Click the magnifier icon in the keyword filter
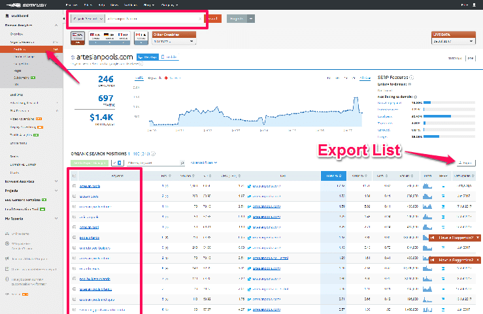483x314 pixels. (182, 163)
